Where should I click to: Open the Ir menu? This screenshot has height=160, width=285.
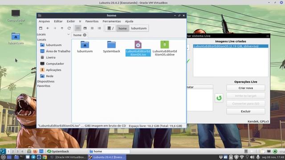pos(80,21)
